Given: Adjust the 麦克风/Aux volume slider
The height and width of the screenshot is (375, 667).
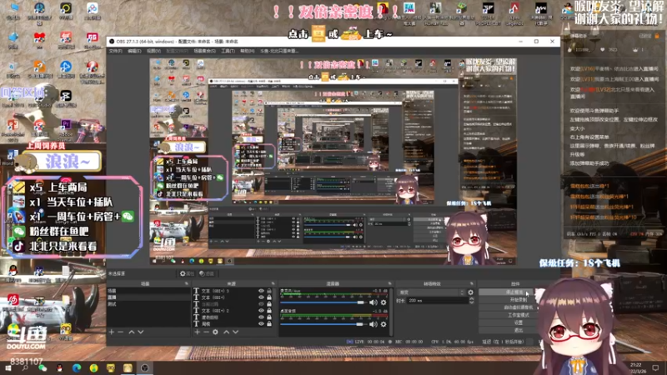Looking at the screenshot, I should [x=323, y=302].
